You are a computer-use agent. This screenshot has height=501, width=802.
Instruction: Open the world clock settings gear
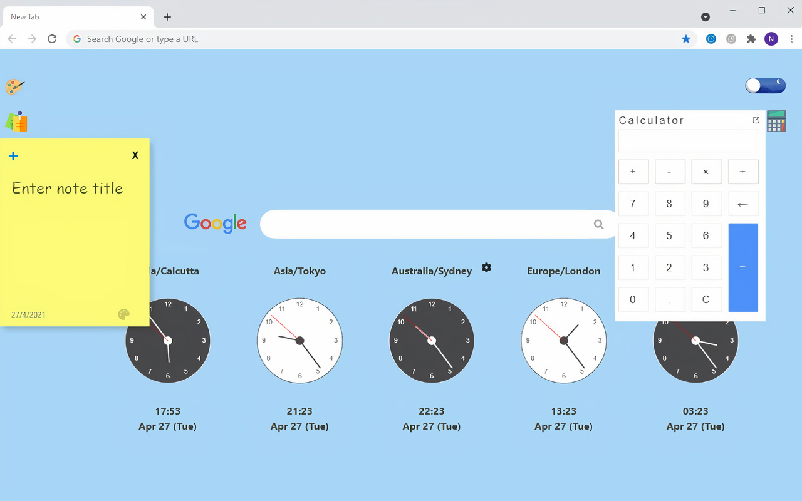tap(487, 267)
